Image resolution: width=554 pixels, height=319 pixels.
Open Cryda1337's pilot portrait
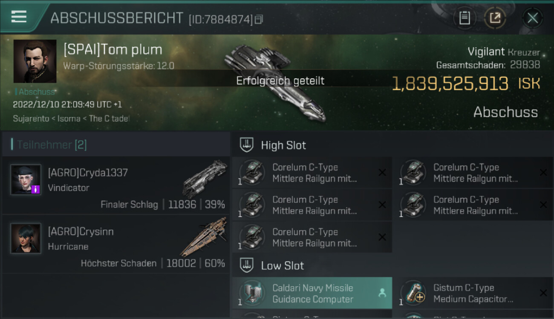[26, 180]
